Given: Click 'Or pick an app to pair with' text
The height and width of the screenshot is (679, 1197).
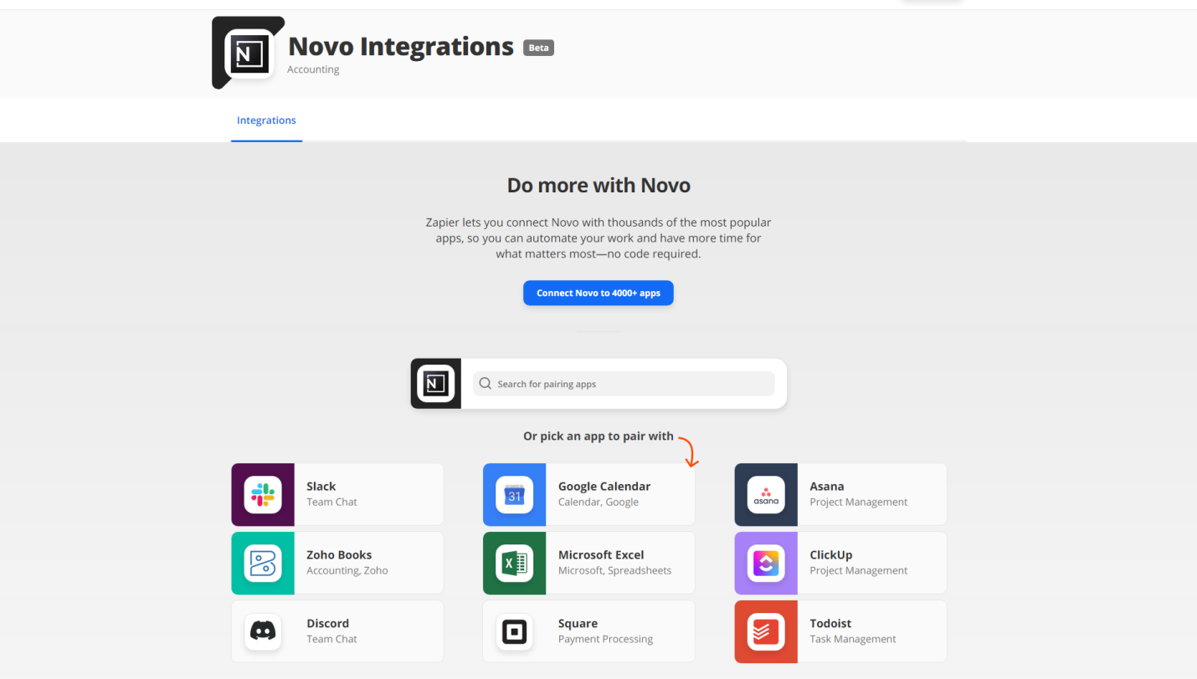Looking at the screenshot, I should coord(598,436).
